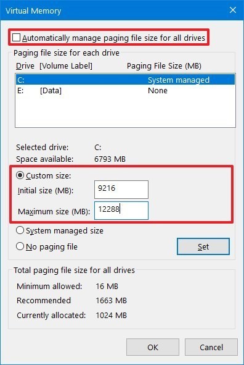Click empty area in the drive list box
The image size is (244, 365).
point(125,111)
